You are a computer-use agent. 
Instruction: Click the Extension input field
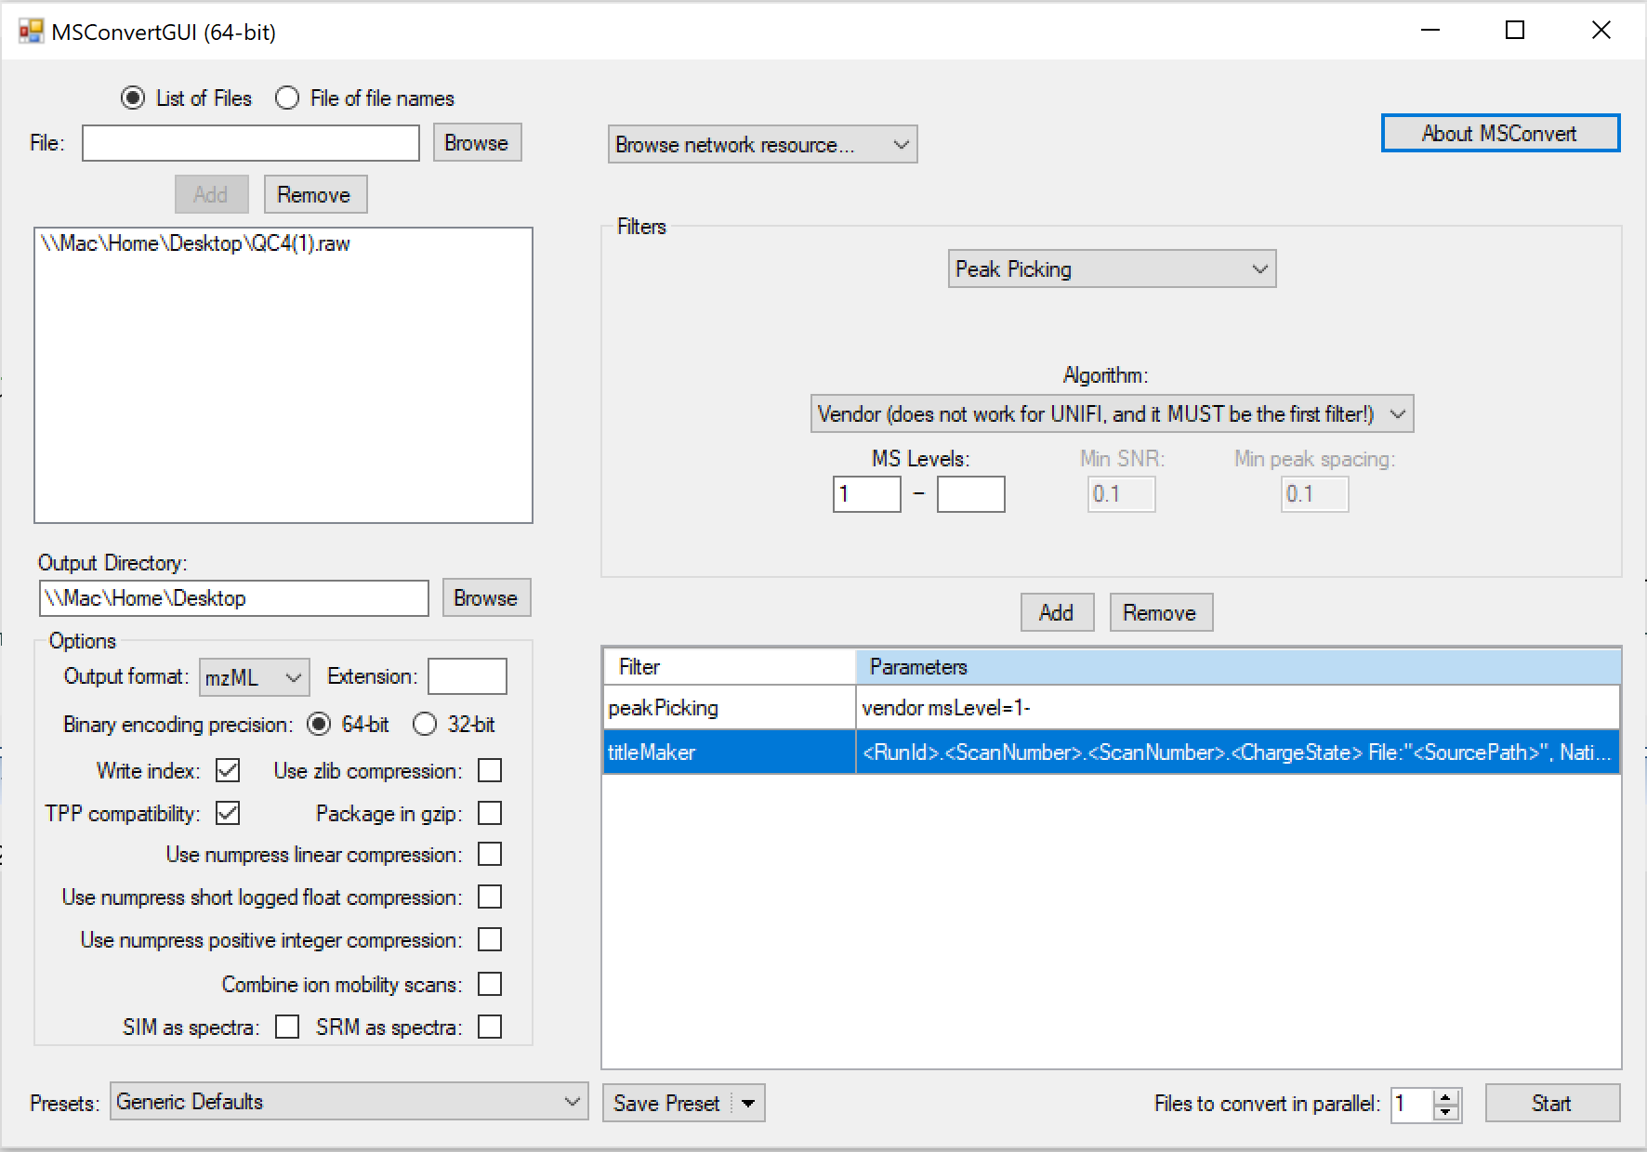[468, 676]
